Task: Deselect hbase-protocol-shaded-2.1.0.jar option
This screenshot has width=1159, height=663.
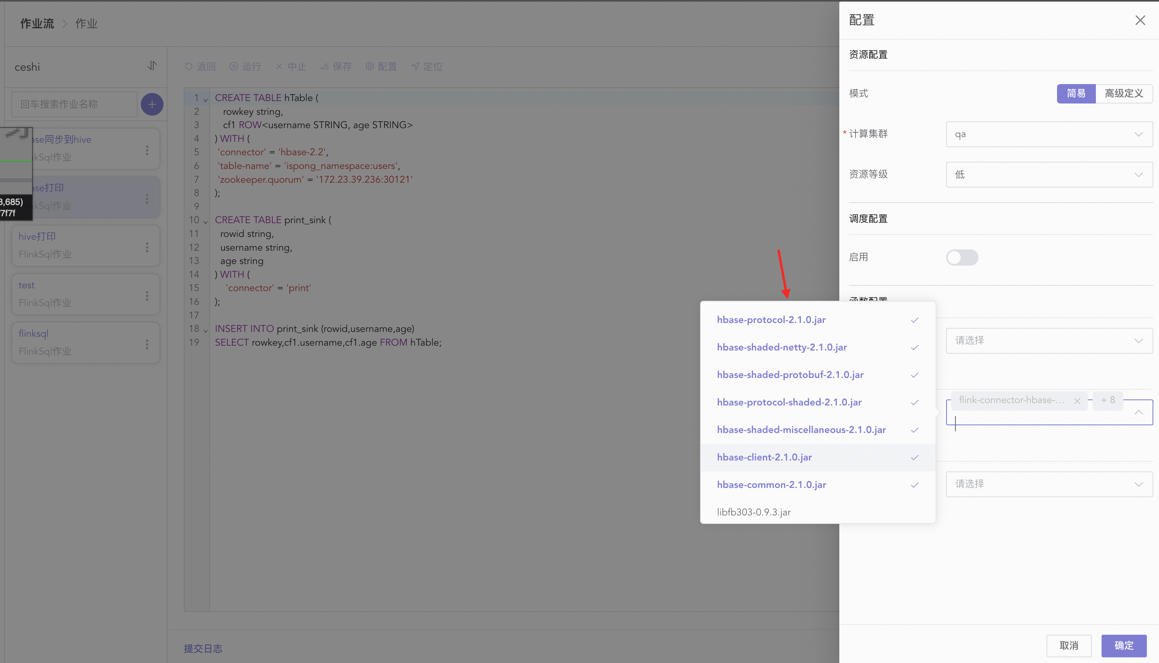Action: [817, 402]
